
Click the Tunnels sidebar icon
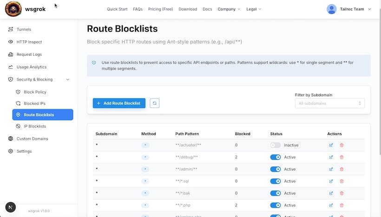[10, 29]
